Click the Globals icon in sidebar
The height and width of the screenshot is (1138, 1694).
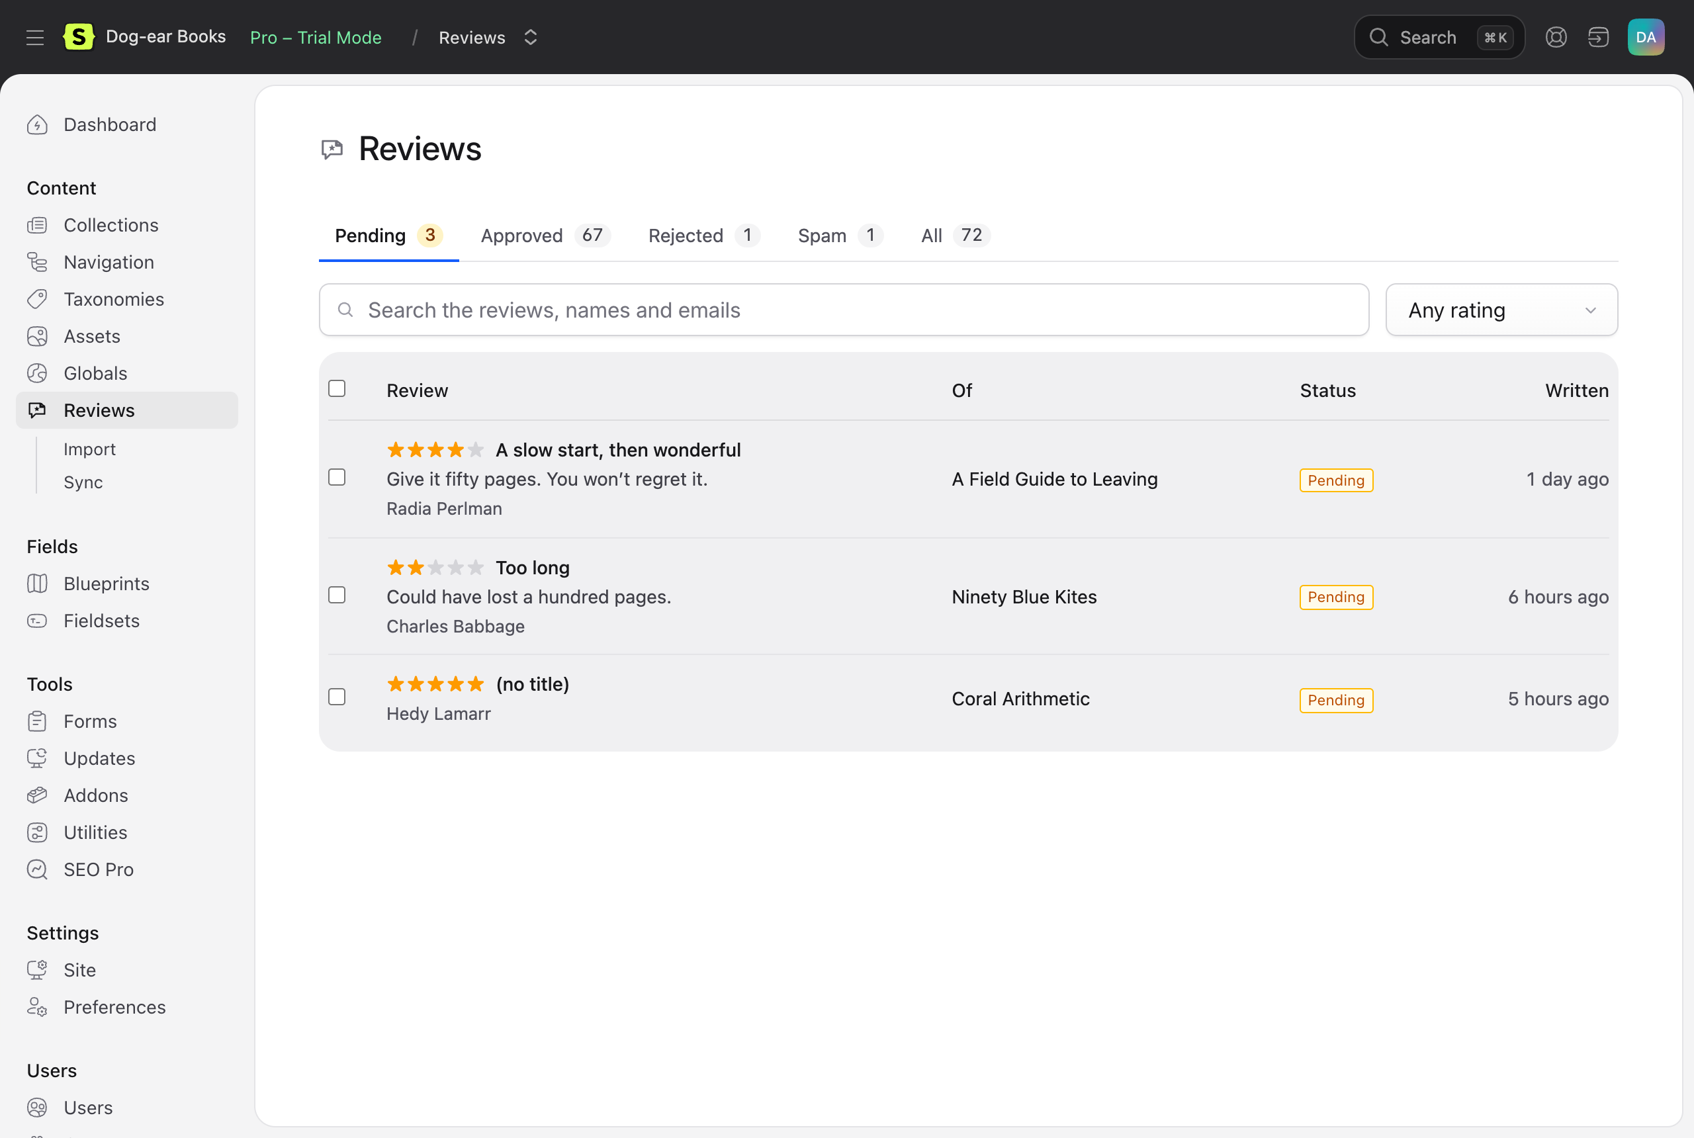click(x=37, y=373)
